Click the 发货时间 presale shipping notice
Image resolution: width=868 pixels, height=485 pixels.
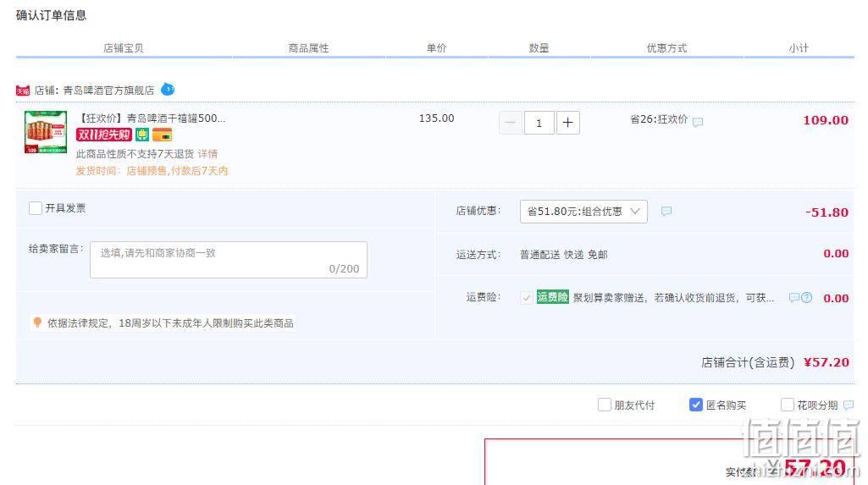pyautogui.click(x=152, y=171)
